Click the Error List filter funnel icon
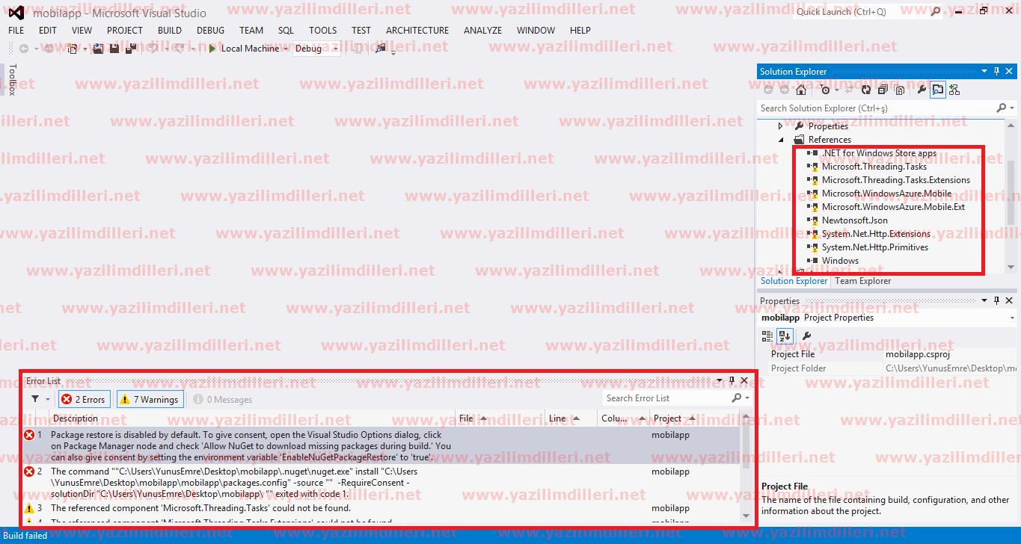The width and height of the screenshot is (1021, 544). coord(35,399)
